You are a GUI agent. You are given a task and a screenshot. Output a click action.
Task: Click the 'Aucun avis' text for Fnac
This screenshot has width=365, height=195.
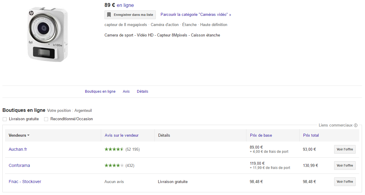click(x=114, y=182)
